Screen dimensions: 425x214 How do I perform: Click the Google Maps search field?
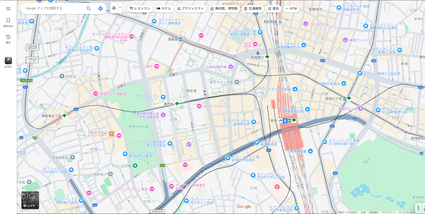tap(54, 8)
